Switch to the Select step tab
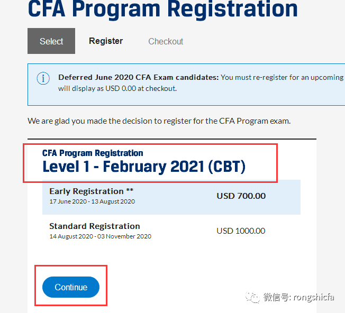 coord(51,41)
